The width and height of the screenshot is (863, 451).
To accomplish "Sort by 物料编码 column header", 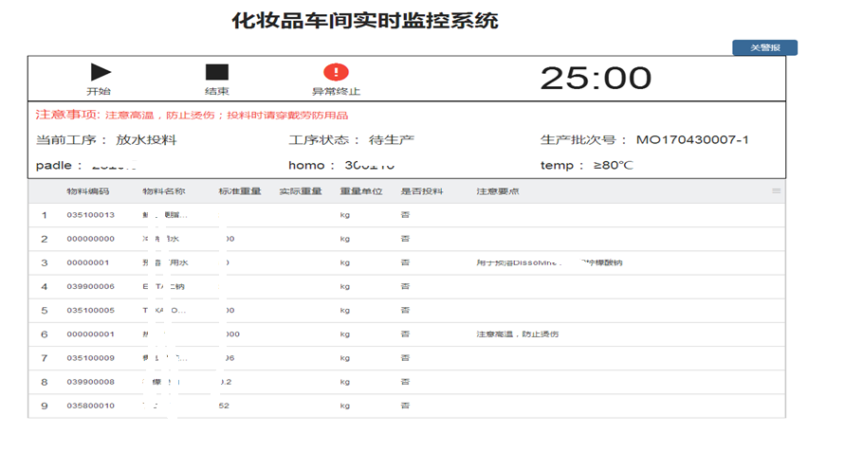I will point(87,191).
